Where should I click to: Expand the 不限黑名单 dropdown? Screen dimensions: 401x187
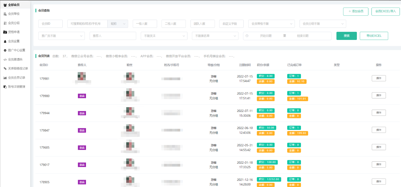(215, 36)
